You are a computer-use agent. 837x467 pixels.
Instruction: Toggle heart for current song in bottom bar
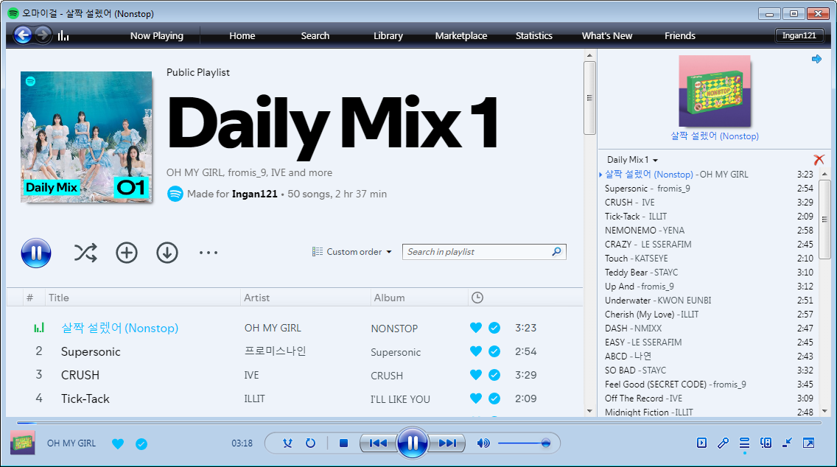[118, 443]
